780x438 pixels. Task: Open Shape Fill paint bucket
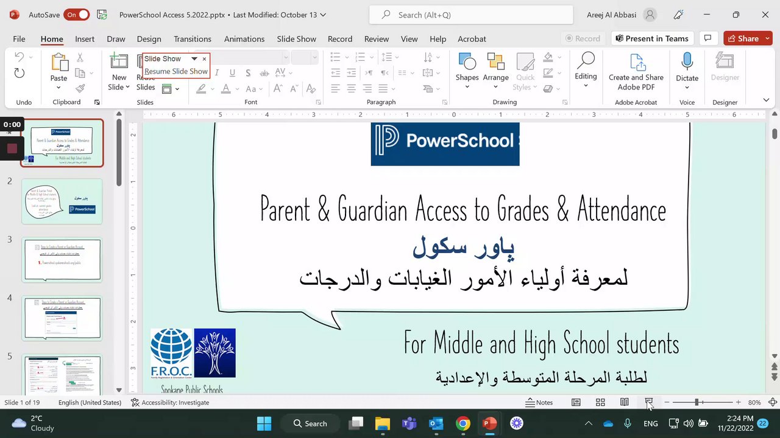548,58
